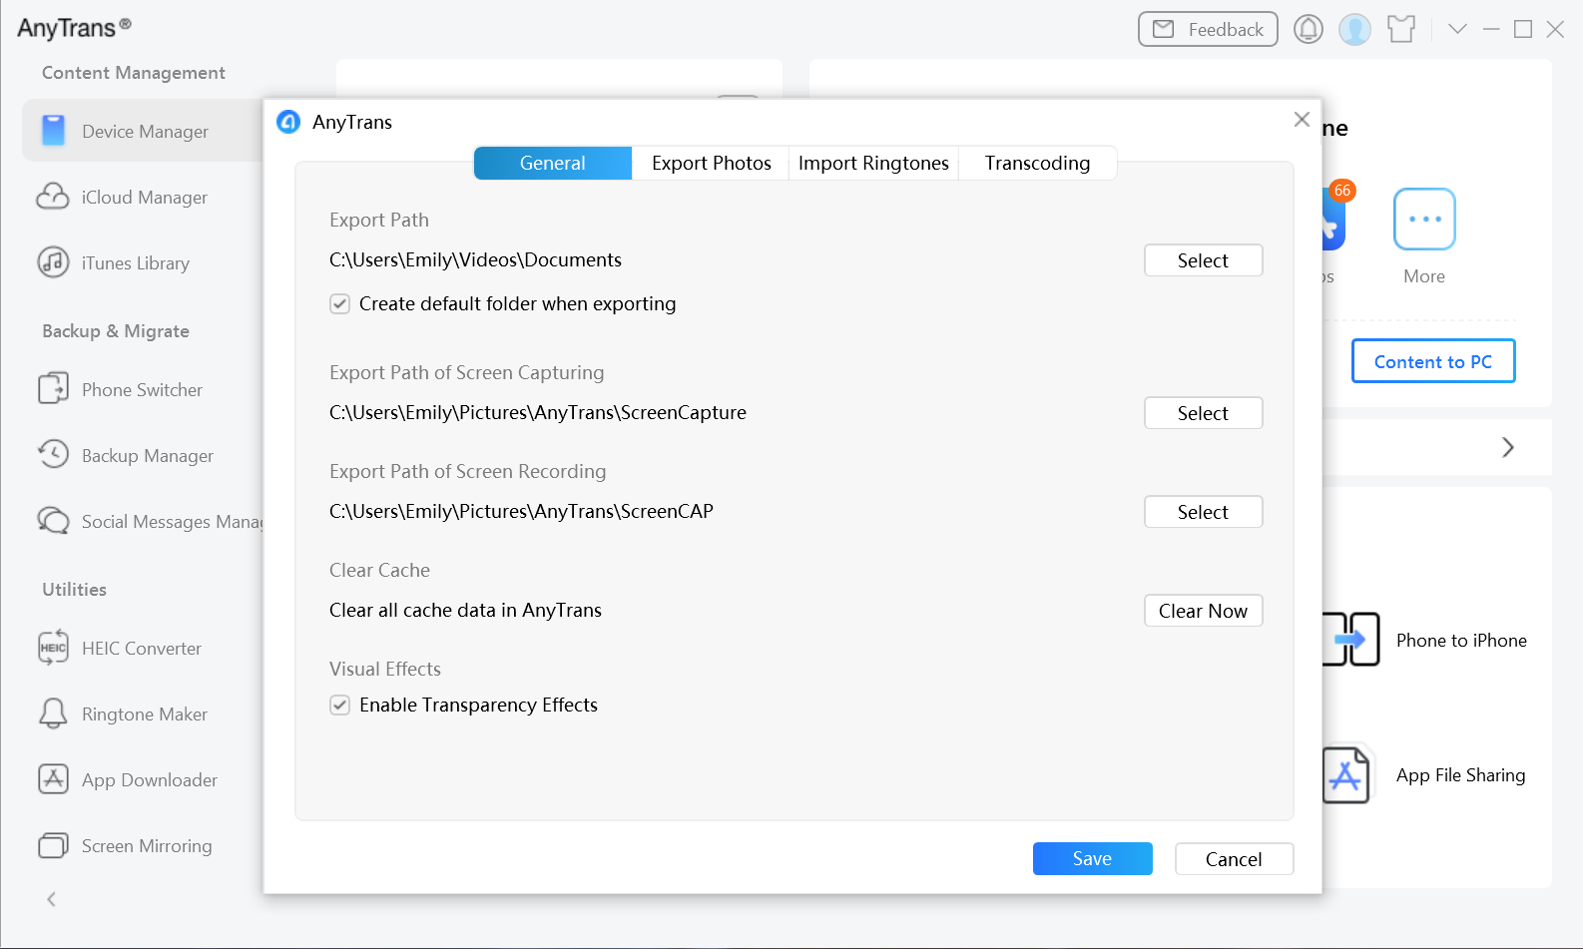
Task: Click the App Downloader label in sidebar
Action: point(150,780)
